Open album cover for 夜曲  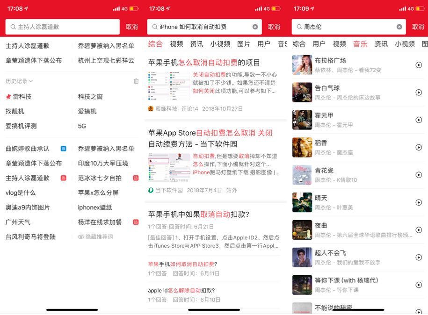click(302, 230)
